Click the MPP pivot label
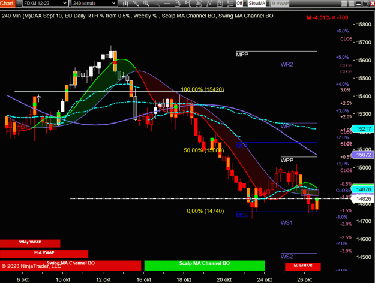 pos(242,55)
